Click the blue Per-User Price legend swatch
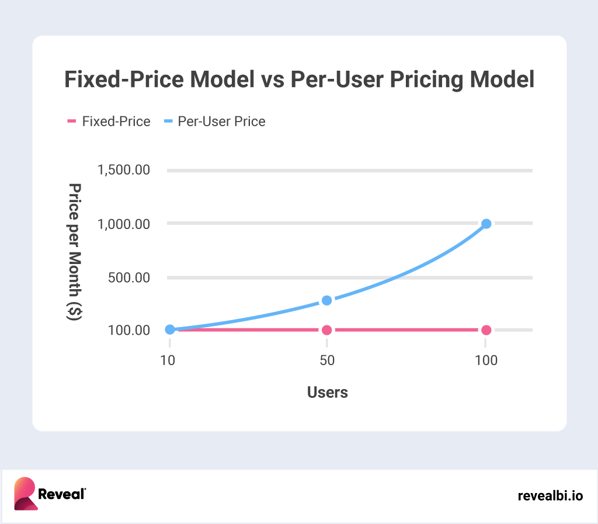This screenshot has height=524, width=598. [168, 122]
